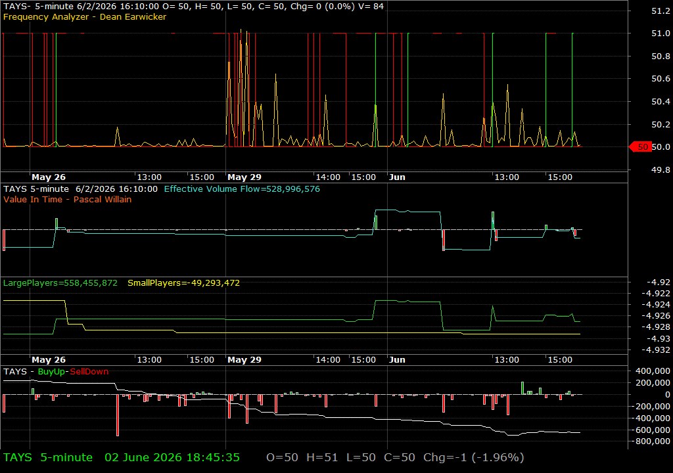Select the LargePlayers=558,455,872 legend text

coord(60,283)
